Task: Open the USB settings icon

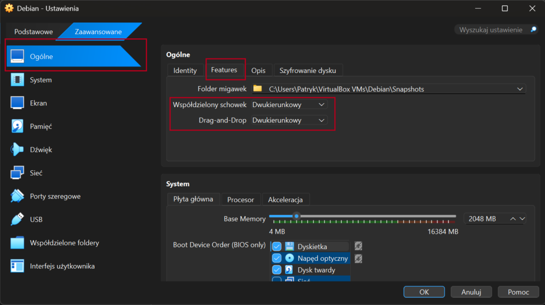Action: click(x=18, y=219)
